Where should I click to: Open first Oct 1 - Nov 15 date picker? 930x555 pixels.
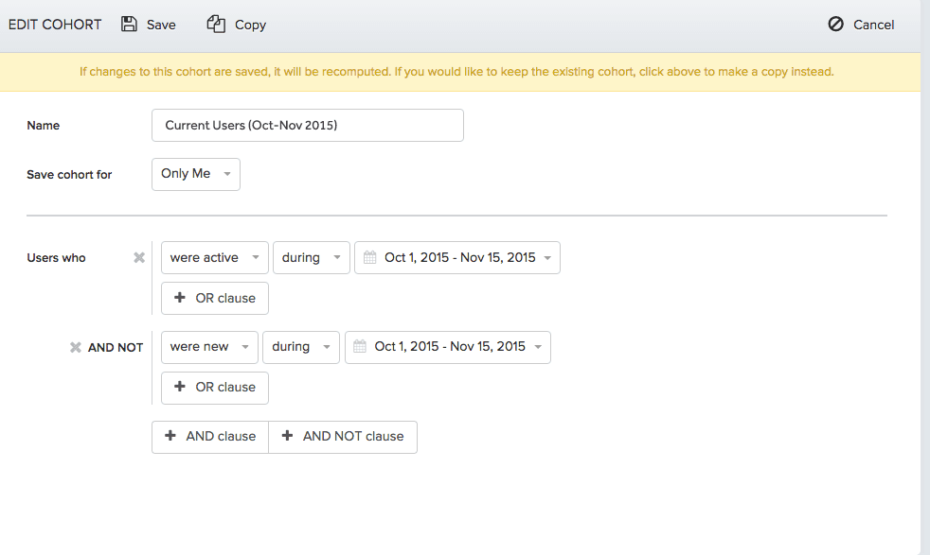click(459, 257)
